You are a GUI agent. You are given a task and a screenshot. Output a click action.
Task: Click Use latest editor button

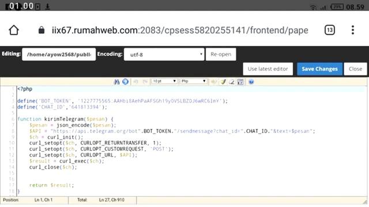(268, 69)
